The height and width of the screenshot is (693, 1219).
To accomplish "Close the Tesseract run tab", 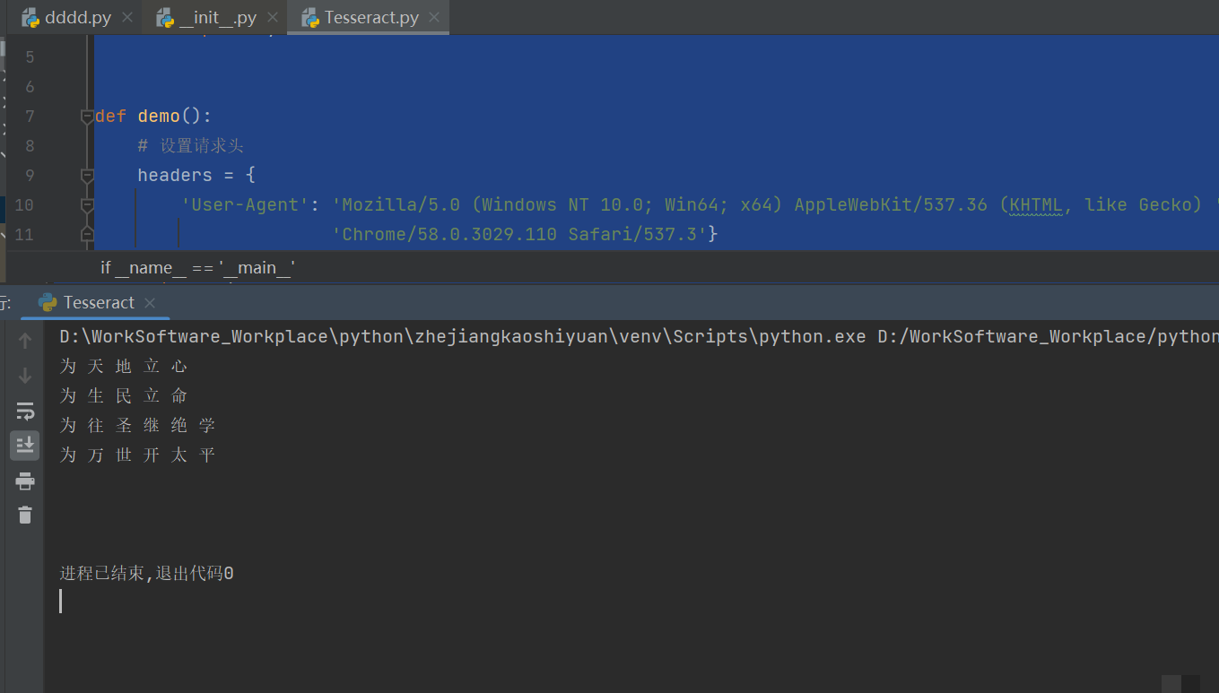I will (x=150, y=303).
